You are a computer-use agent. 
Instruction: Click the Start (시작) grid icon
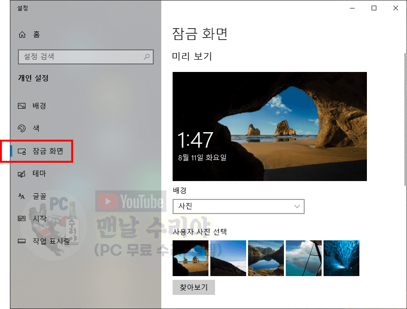(x=22, y=219)
